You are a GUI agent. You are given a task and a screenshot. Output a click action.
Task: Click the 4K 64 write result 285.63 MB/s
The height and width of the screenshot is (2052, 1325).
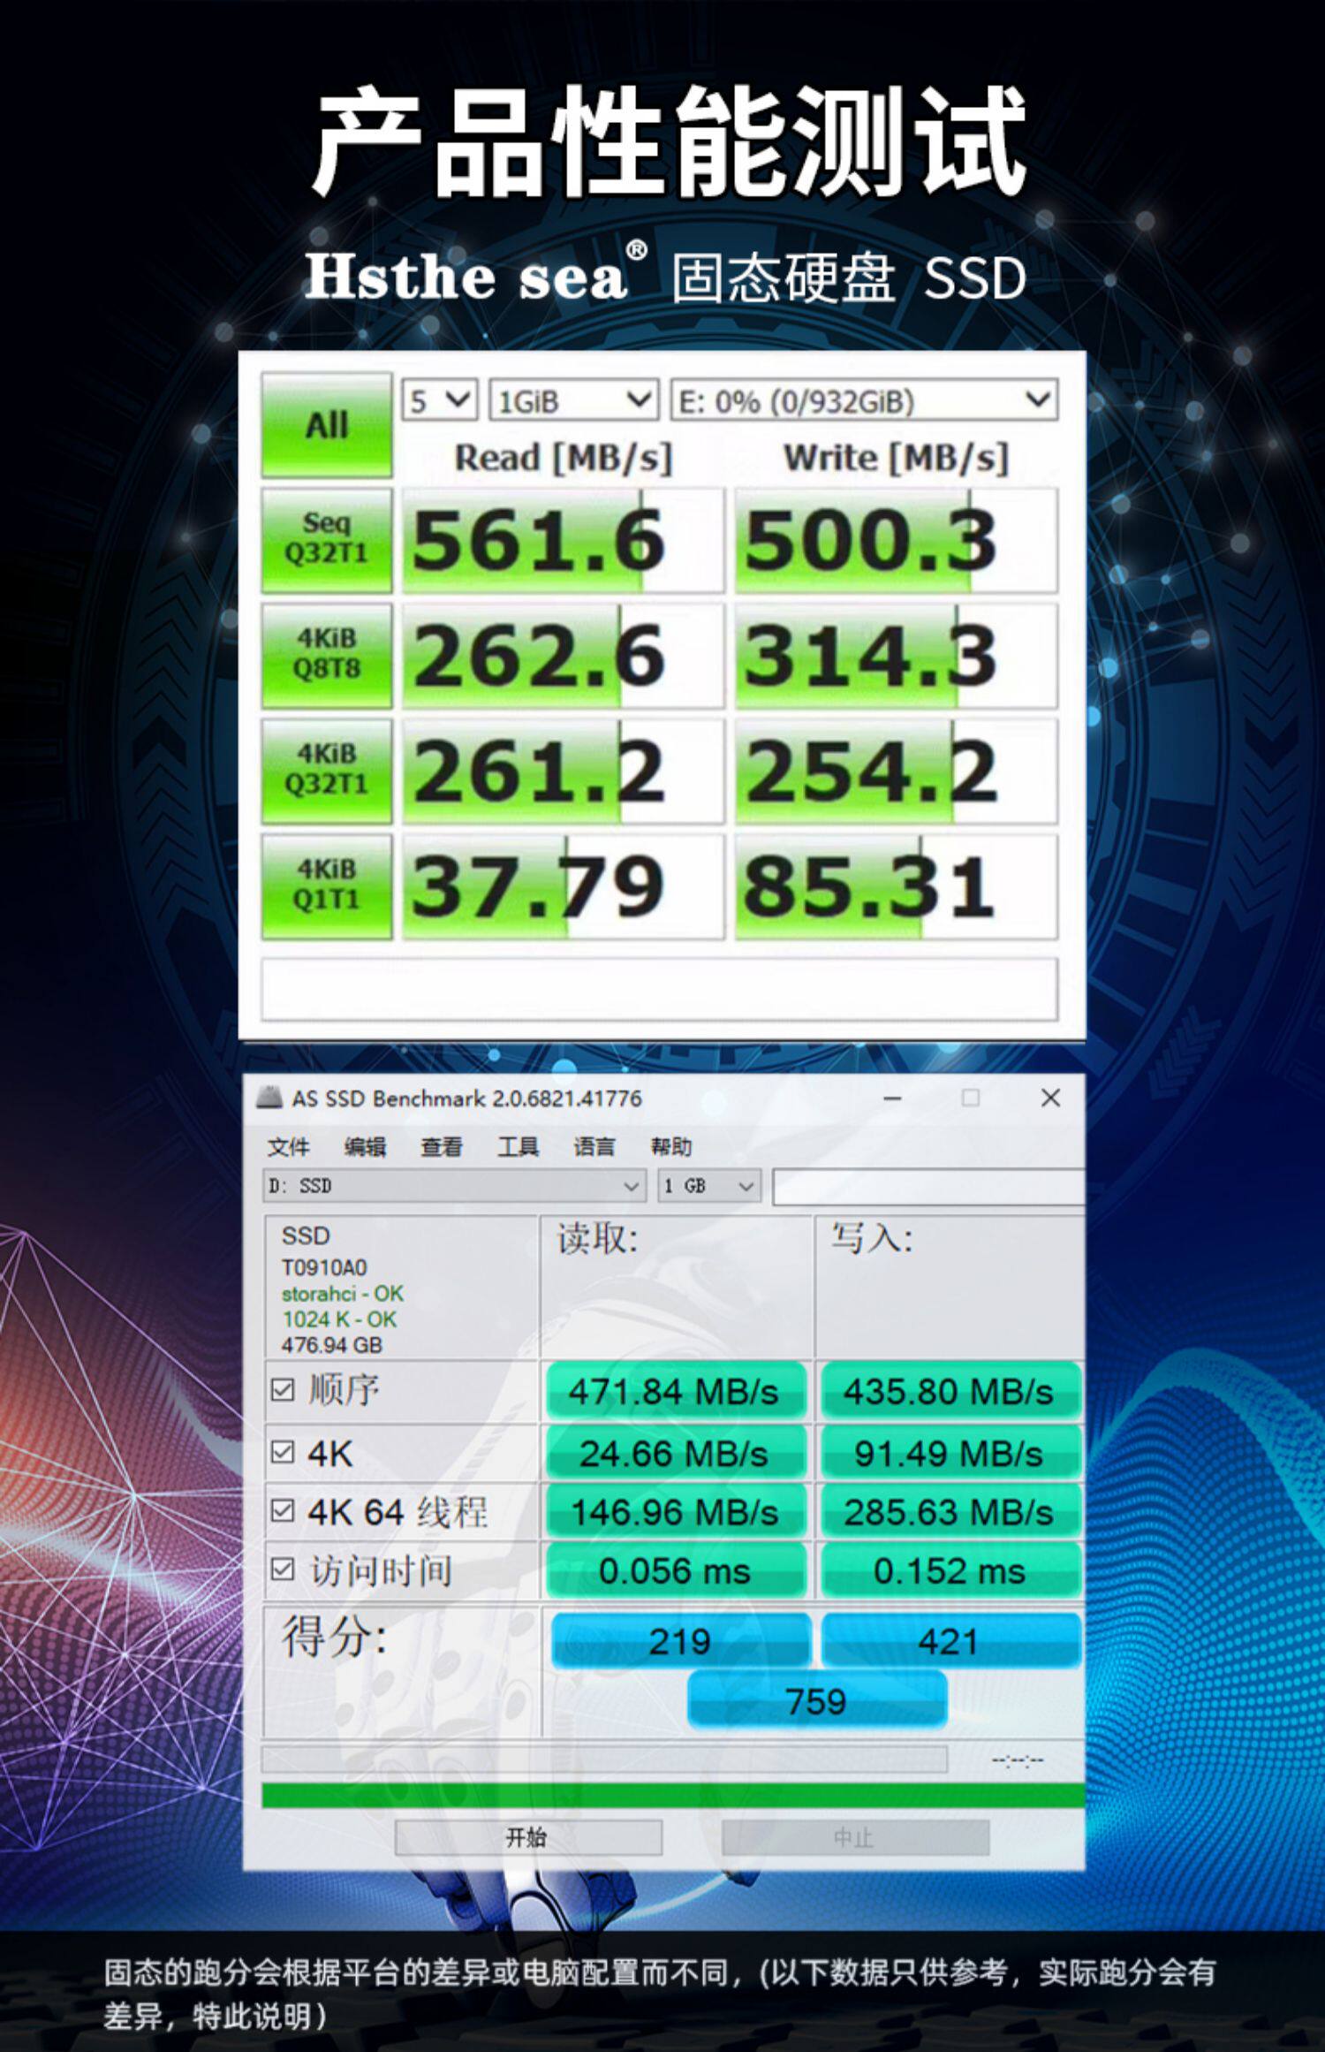(950, 1512)
